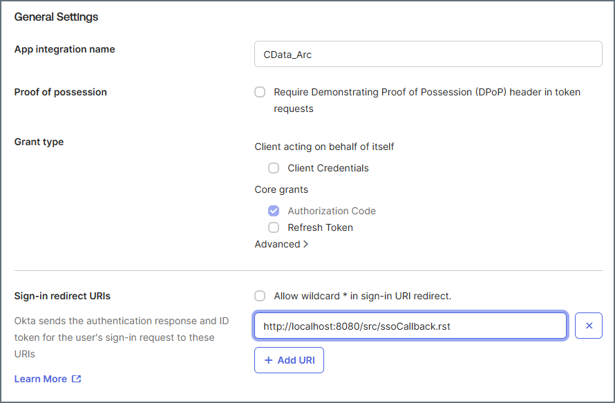Enable the Refresh Token checkbox

click(x=274, y=227)
